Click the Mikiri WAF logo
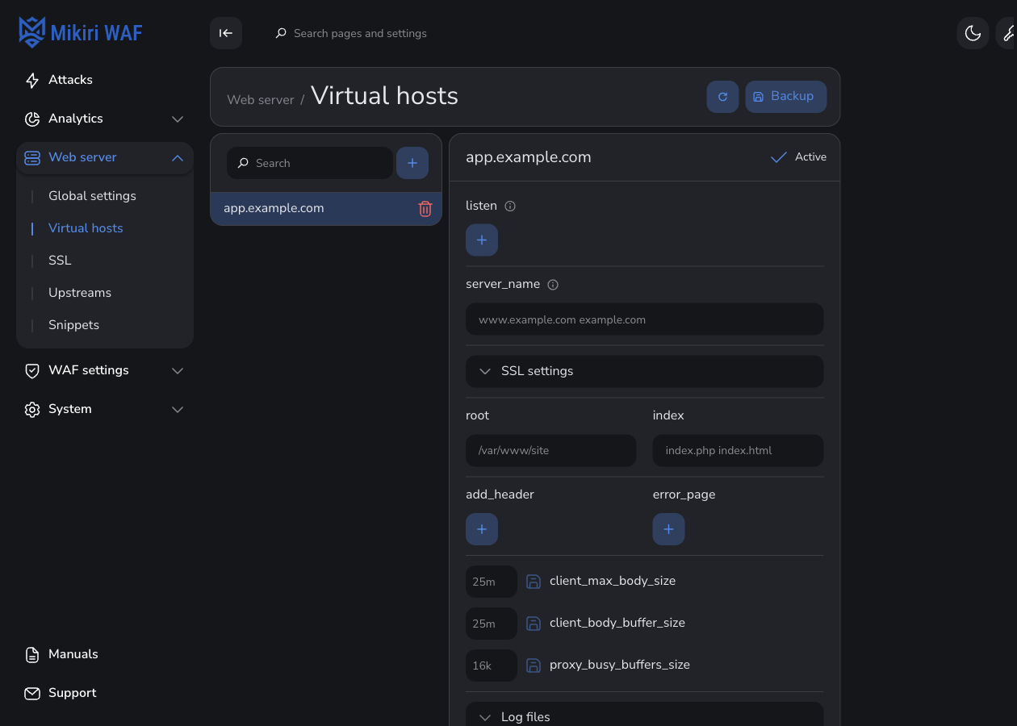Screen dimensions: 1017x726 coord(81,32)
